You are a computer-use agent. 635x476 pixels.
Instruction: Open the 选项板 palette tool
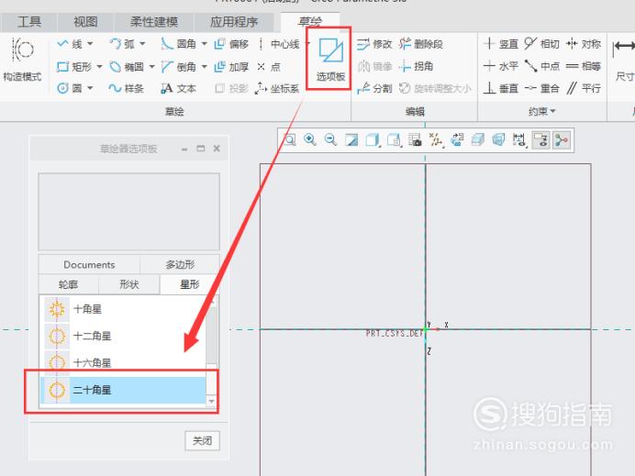[x=330, y=59]
